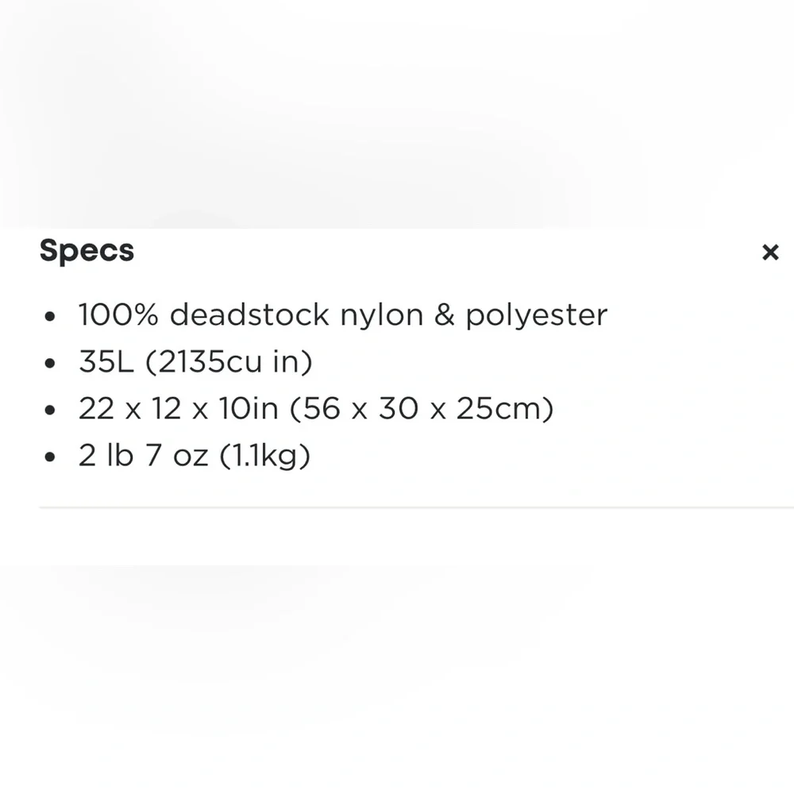Close the Specs panel with the X

[769, 252]
